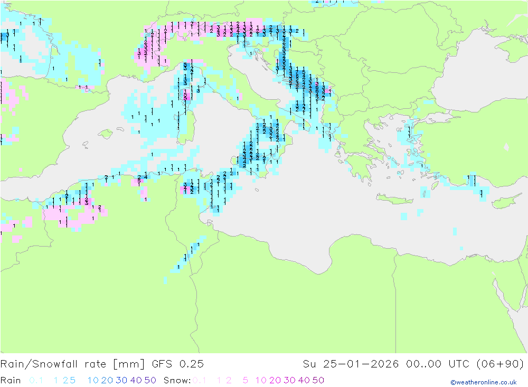The height and width of the screenshot is (387, 528).
Task: Click blue rain legend value 20
Action: click(107, 380)
